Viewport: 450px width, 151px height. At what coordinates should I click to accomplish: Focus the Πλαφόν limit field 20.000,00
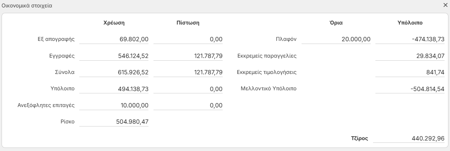336,39
